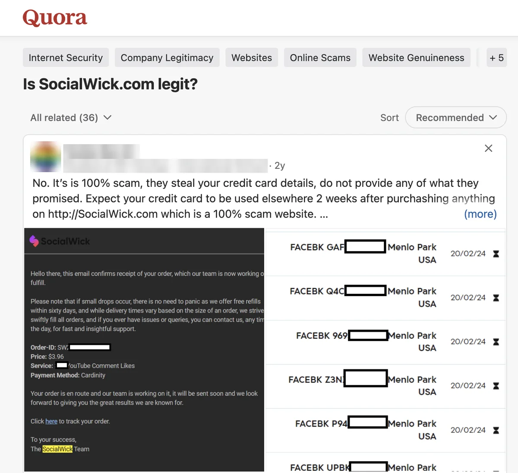518x473 pixels.
Task: Select the Websites topic tag
Action: point(252,57)
